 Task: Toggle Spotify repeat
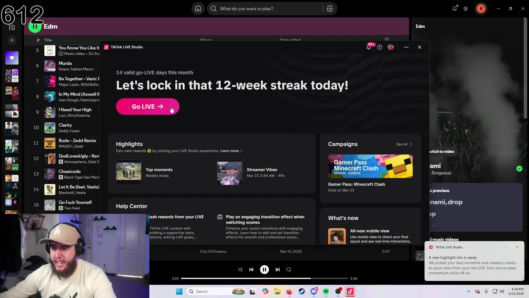coord(289,270)
